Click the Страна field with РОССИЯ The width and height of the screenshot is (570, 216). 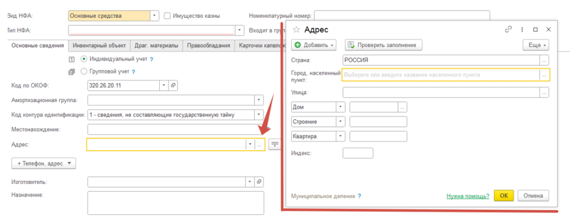[x=441, y=60]
